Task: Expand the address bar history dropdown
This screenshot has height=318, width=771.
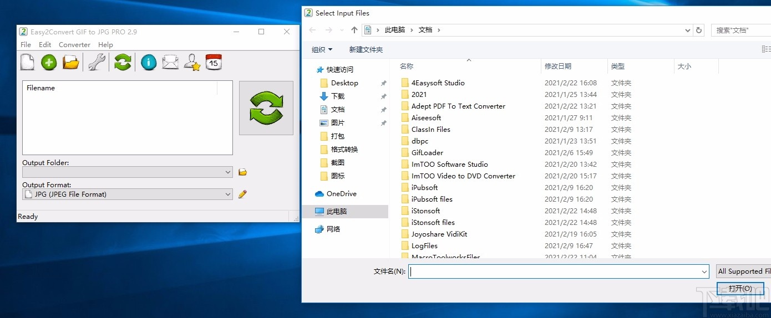Action: (687, 30)
